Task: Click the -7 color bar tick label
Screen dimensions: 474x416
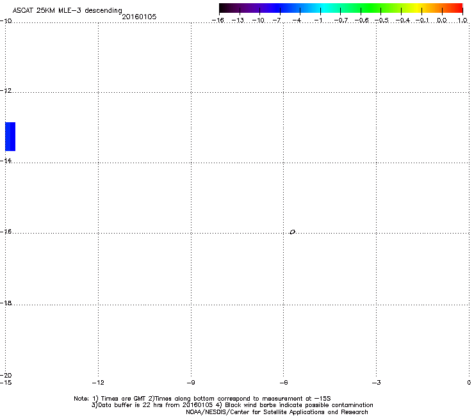Action: pos(277,20)
